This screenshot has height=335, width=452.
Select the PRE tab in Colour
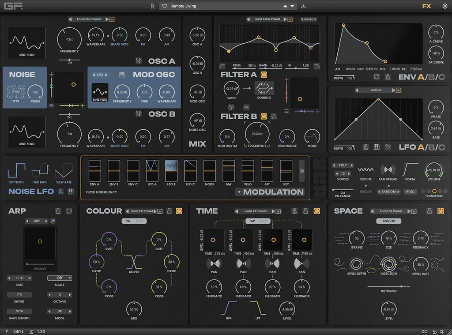128,221
